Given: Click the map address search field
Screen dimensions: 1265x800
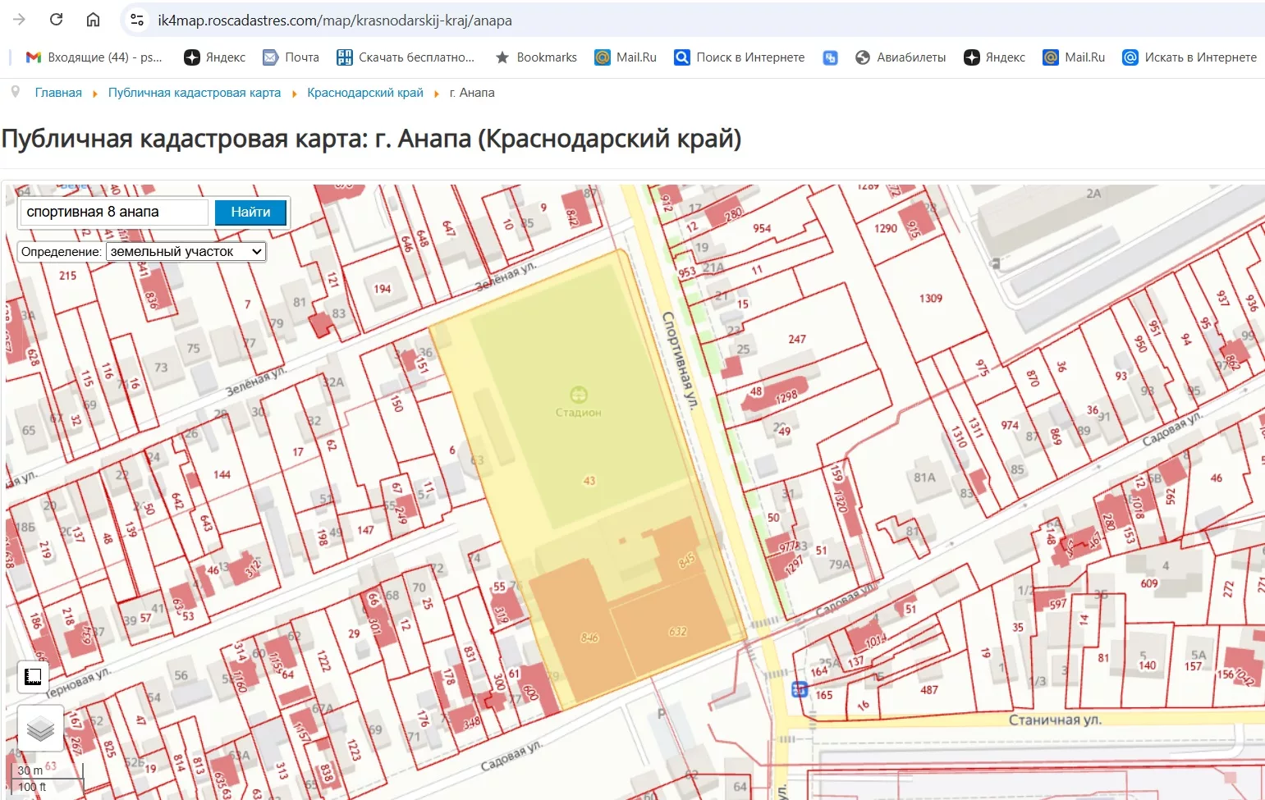Looking at the screenshot, I should tap(113, 212).
